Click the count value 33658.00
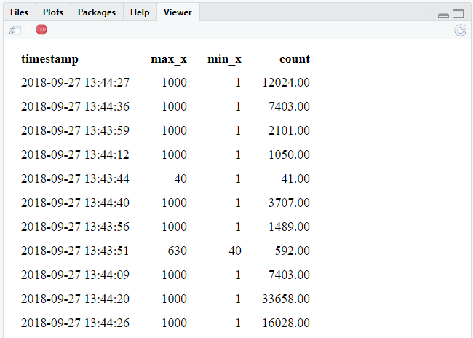473x338 pixels. point(285,298)
